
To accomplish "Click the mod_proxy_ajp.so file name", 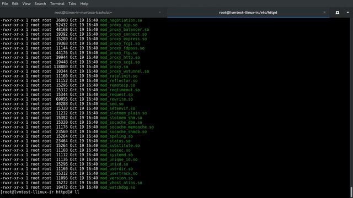I will click(119, 25).
